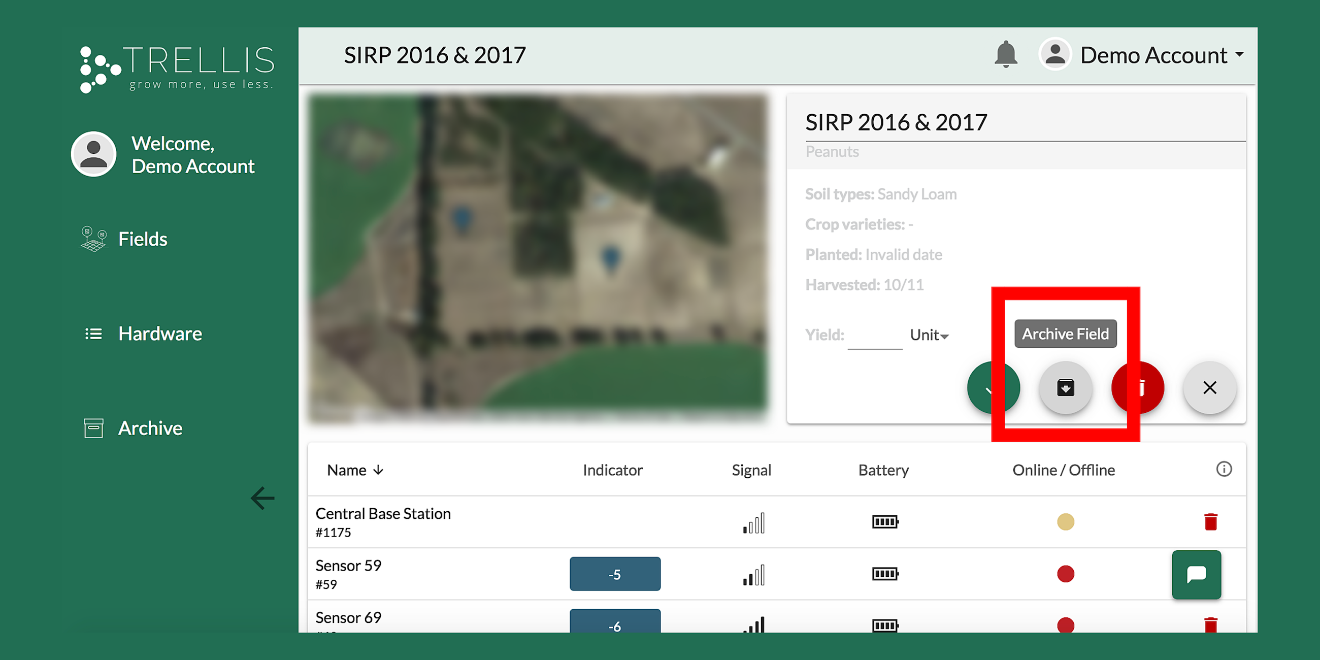Expand the yield Unit dropdown
The image size is (1320, 660).
pos(929,335)
